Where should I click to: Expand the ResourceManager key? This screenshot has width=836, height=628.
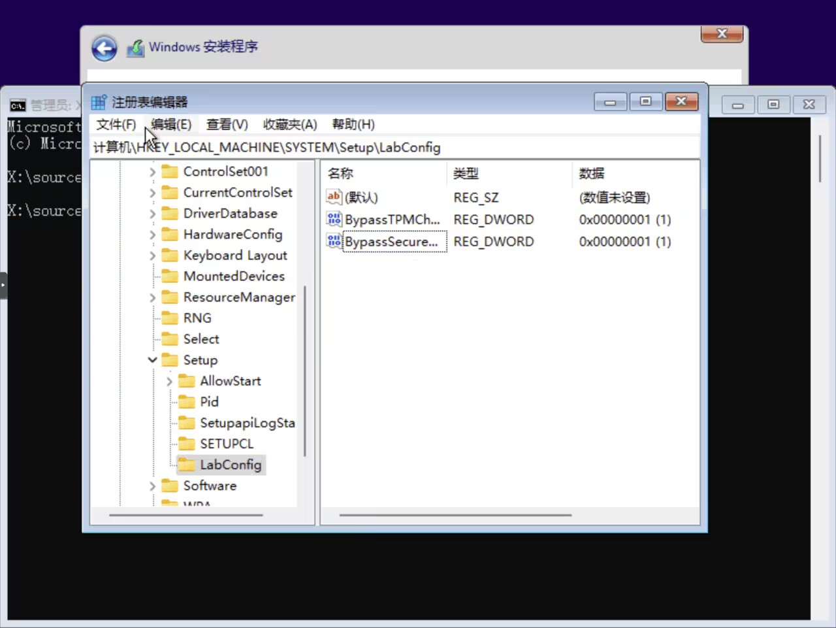(x=152, y=297)
